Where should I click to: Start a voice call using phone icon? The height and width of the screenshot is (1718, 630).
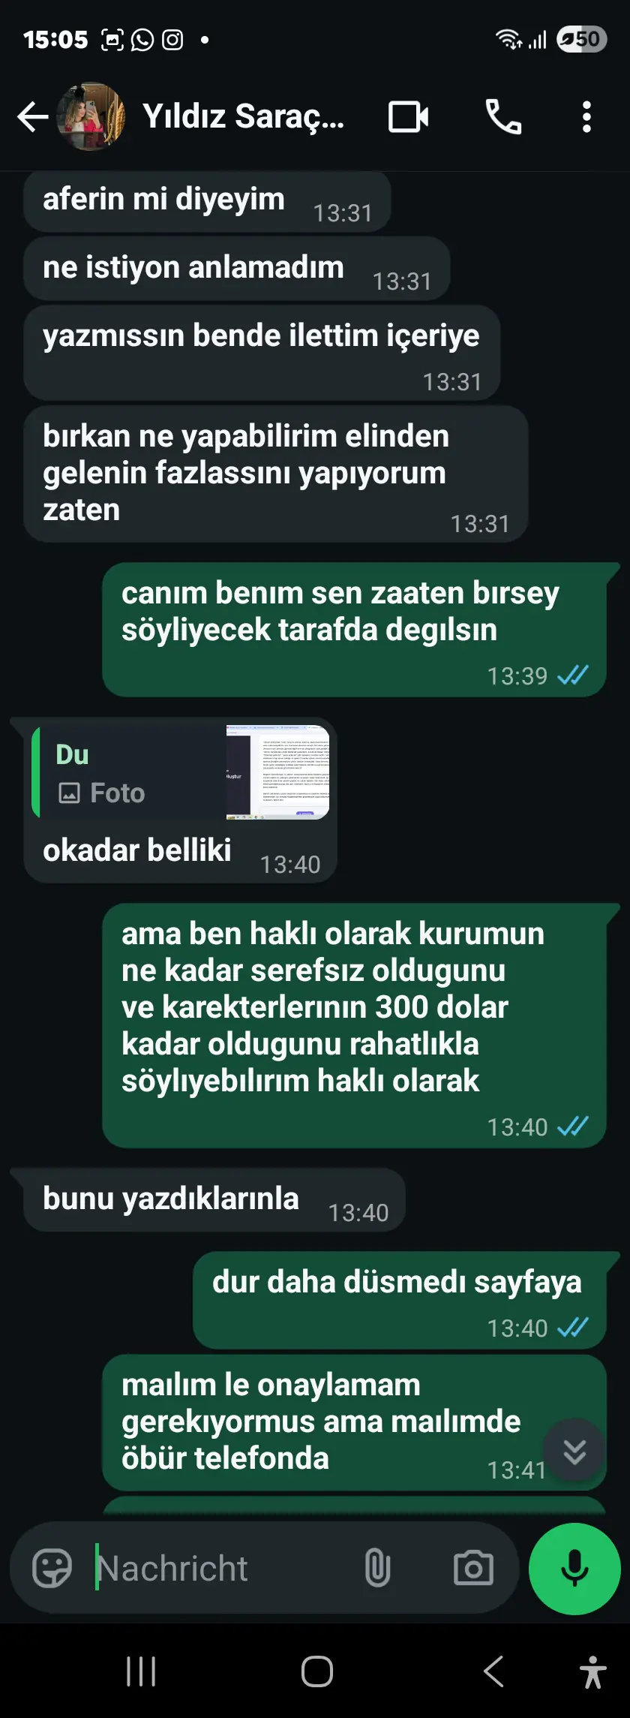pos(503,116)
